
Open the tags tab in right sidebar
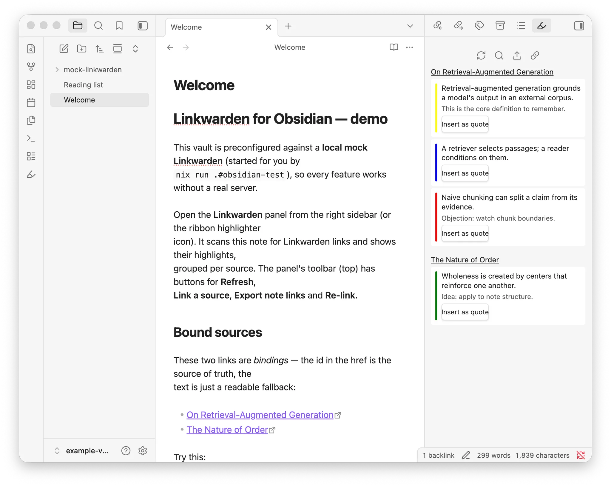click(x=479, y=26)
